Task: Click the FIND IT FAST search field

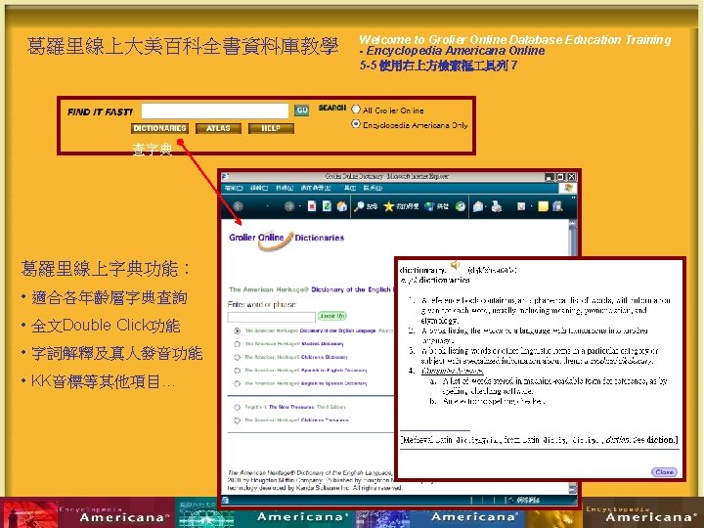Action: point(215,110)
